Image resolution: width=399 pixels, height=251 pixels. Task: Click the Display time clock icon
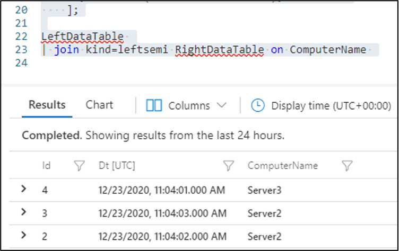coord(258,105)
